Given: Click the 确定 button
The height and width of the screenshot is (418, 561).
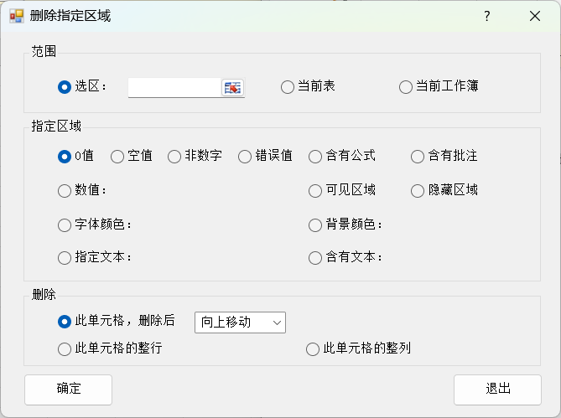Looking at the screenshot, I should (x=68, y=390).
